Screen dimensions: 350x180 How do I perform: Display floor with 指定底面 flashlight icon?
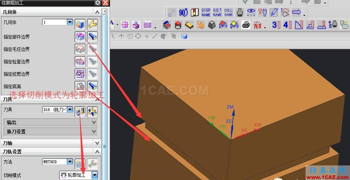[93, 86]
